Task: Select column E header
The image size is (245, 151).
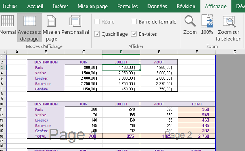Action: click(x=159, y=52)
